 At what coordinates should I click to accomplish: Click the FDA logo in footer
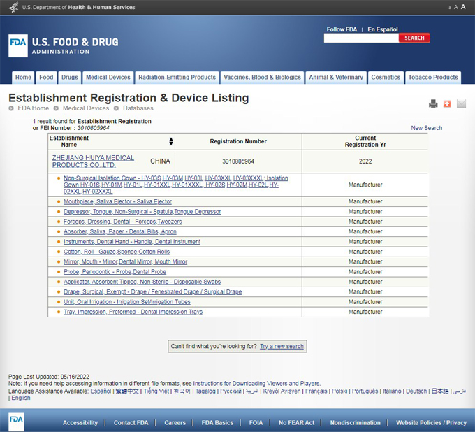click(16, 422)
